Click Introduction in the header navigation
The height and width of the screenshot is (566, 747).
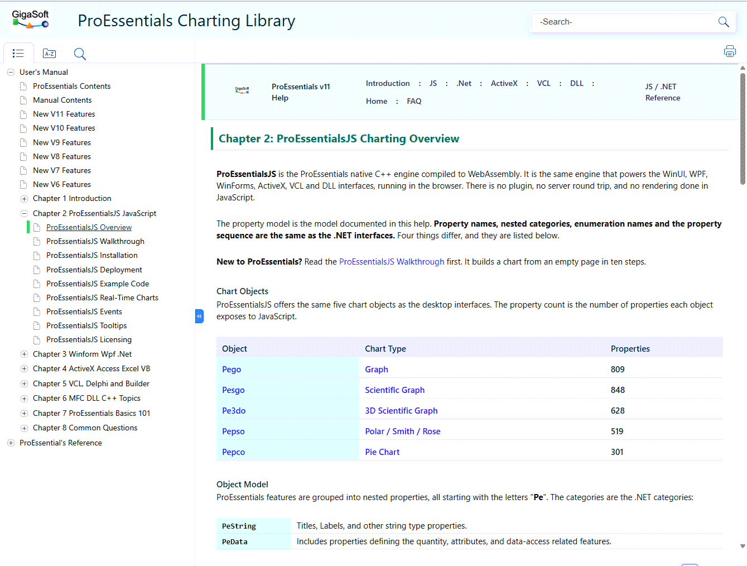pyautogui.click(x=388, y=83)
